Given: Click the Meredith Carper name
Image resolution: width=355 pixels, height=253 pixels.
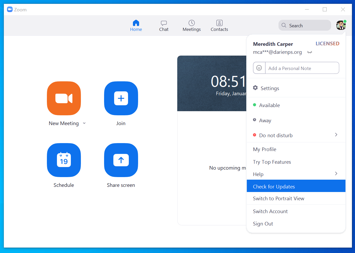Looking at the screenshot, I should pos(273,44).
